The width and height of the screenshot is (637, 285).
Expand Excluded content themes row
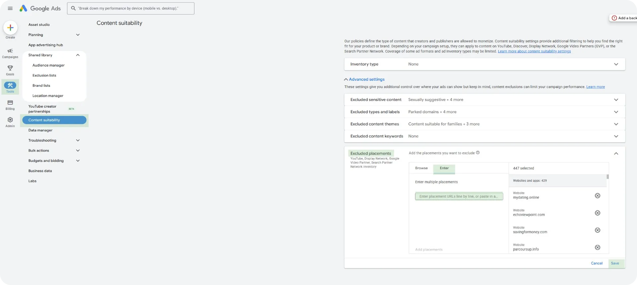(485, 124)
